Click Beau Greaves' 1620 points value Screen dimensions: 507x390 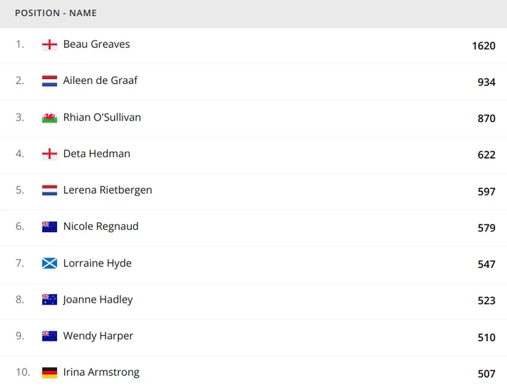coord(484,46)
